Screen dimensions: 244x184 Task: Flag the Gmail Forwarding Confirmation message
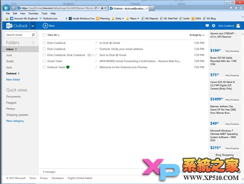[96, 61]
